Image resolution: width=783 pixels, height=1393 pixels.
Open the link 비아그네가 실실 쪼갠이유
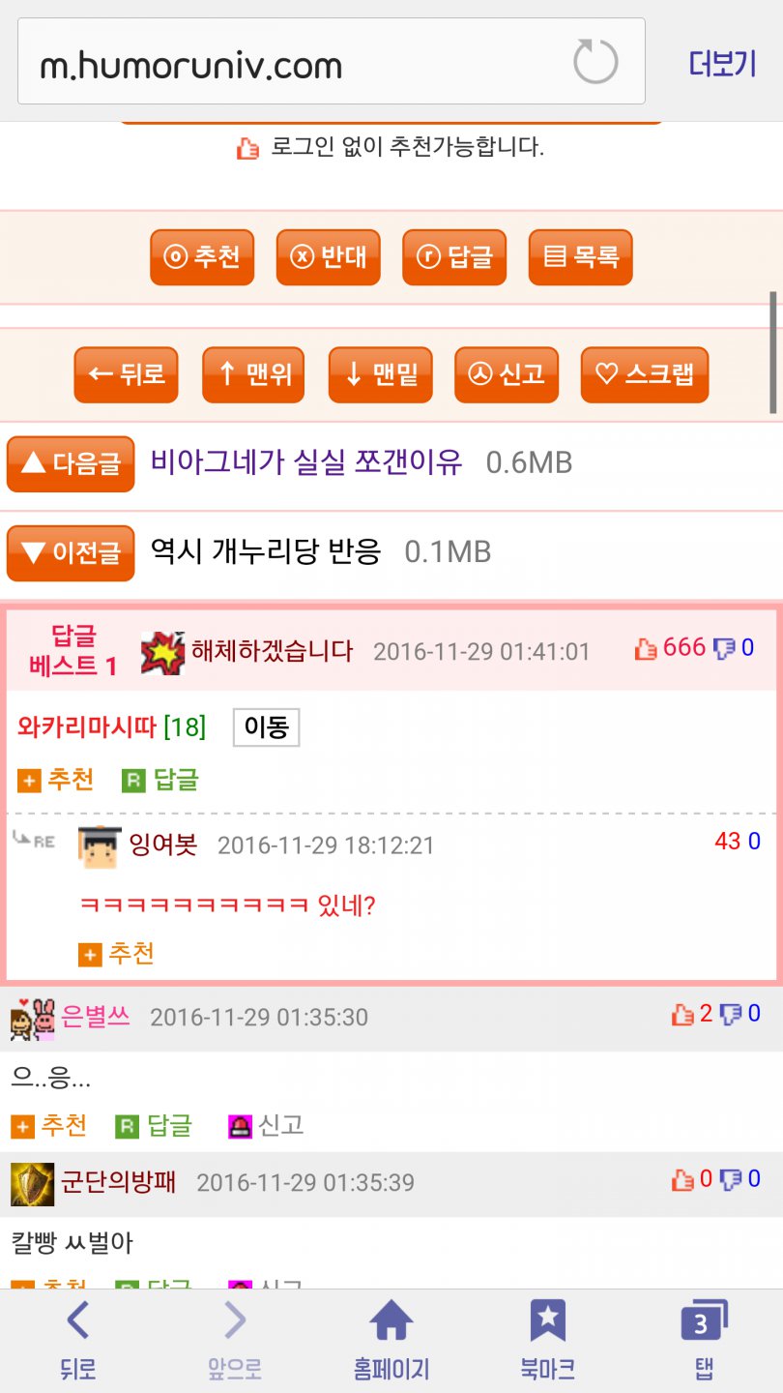306,462
